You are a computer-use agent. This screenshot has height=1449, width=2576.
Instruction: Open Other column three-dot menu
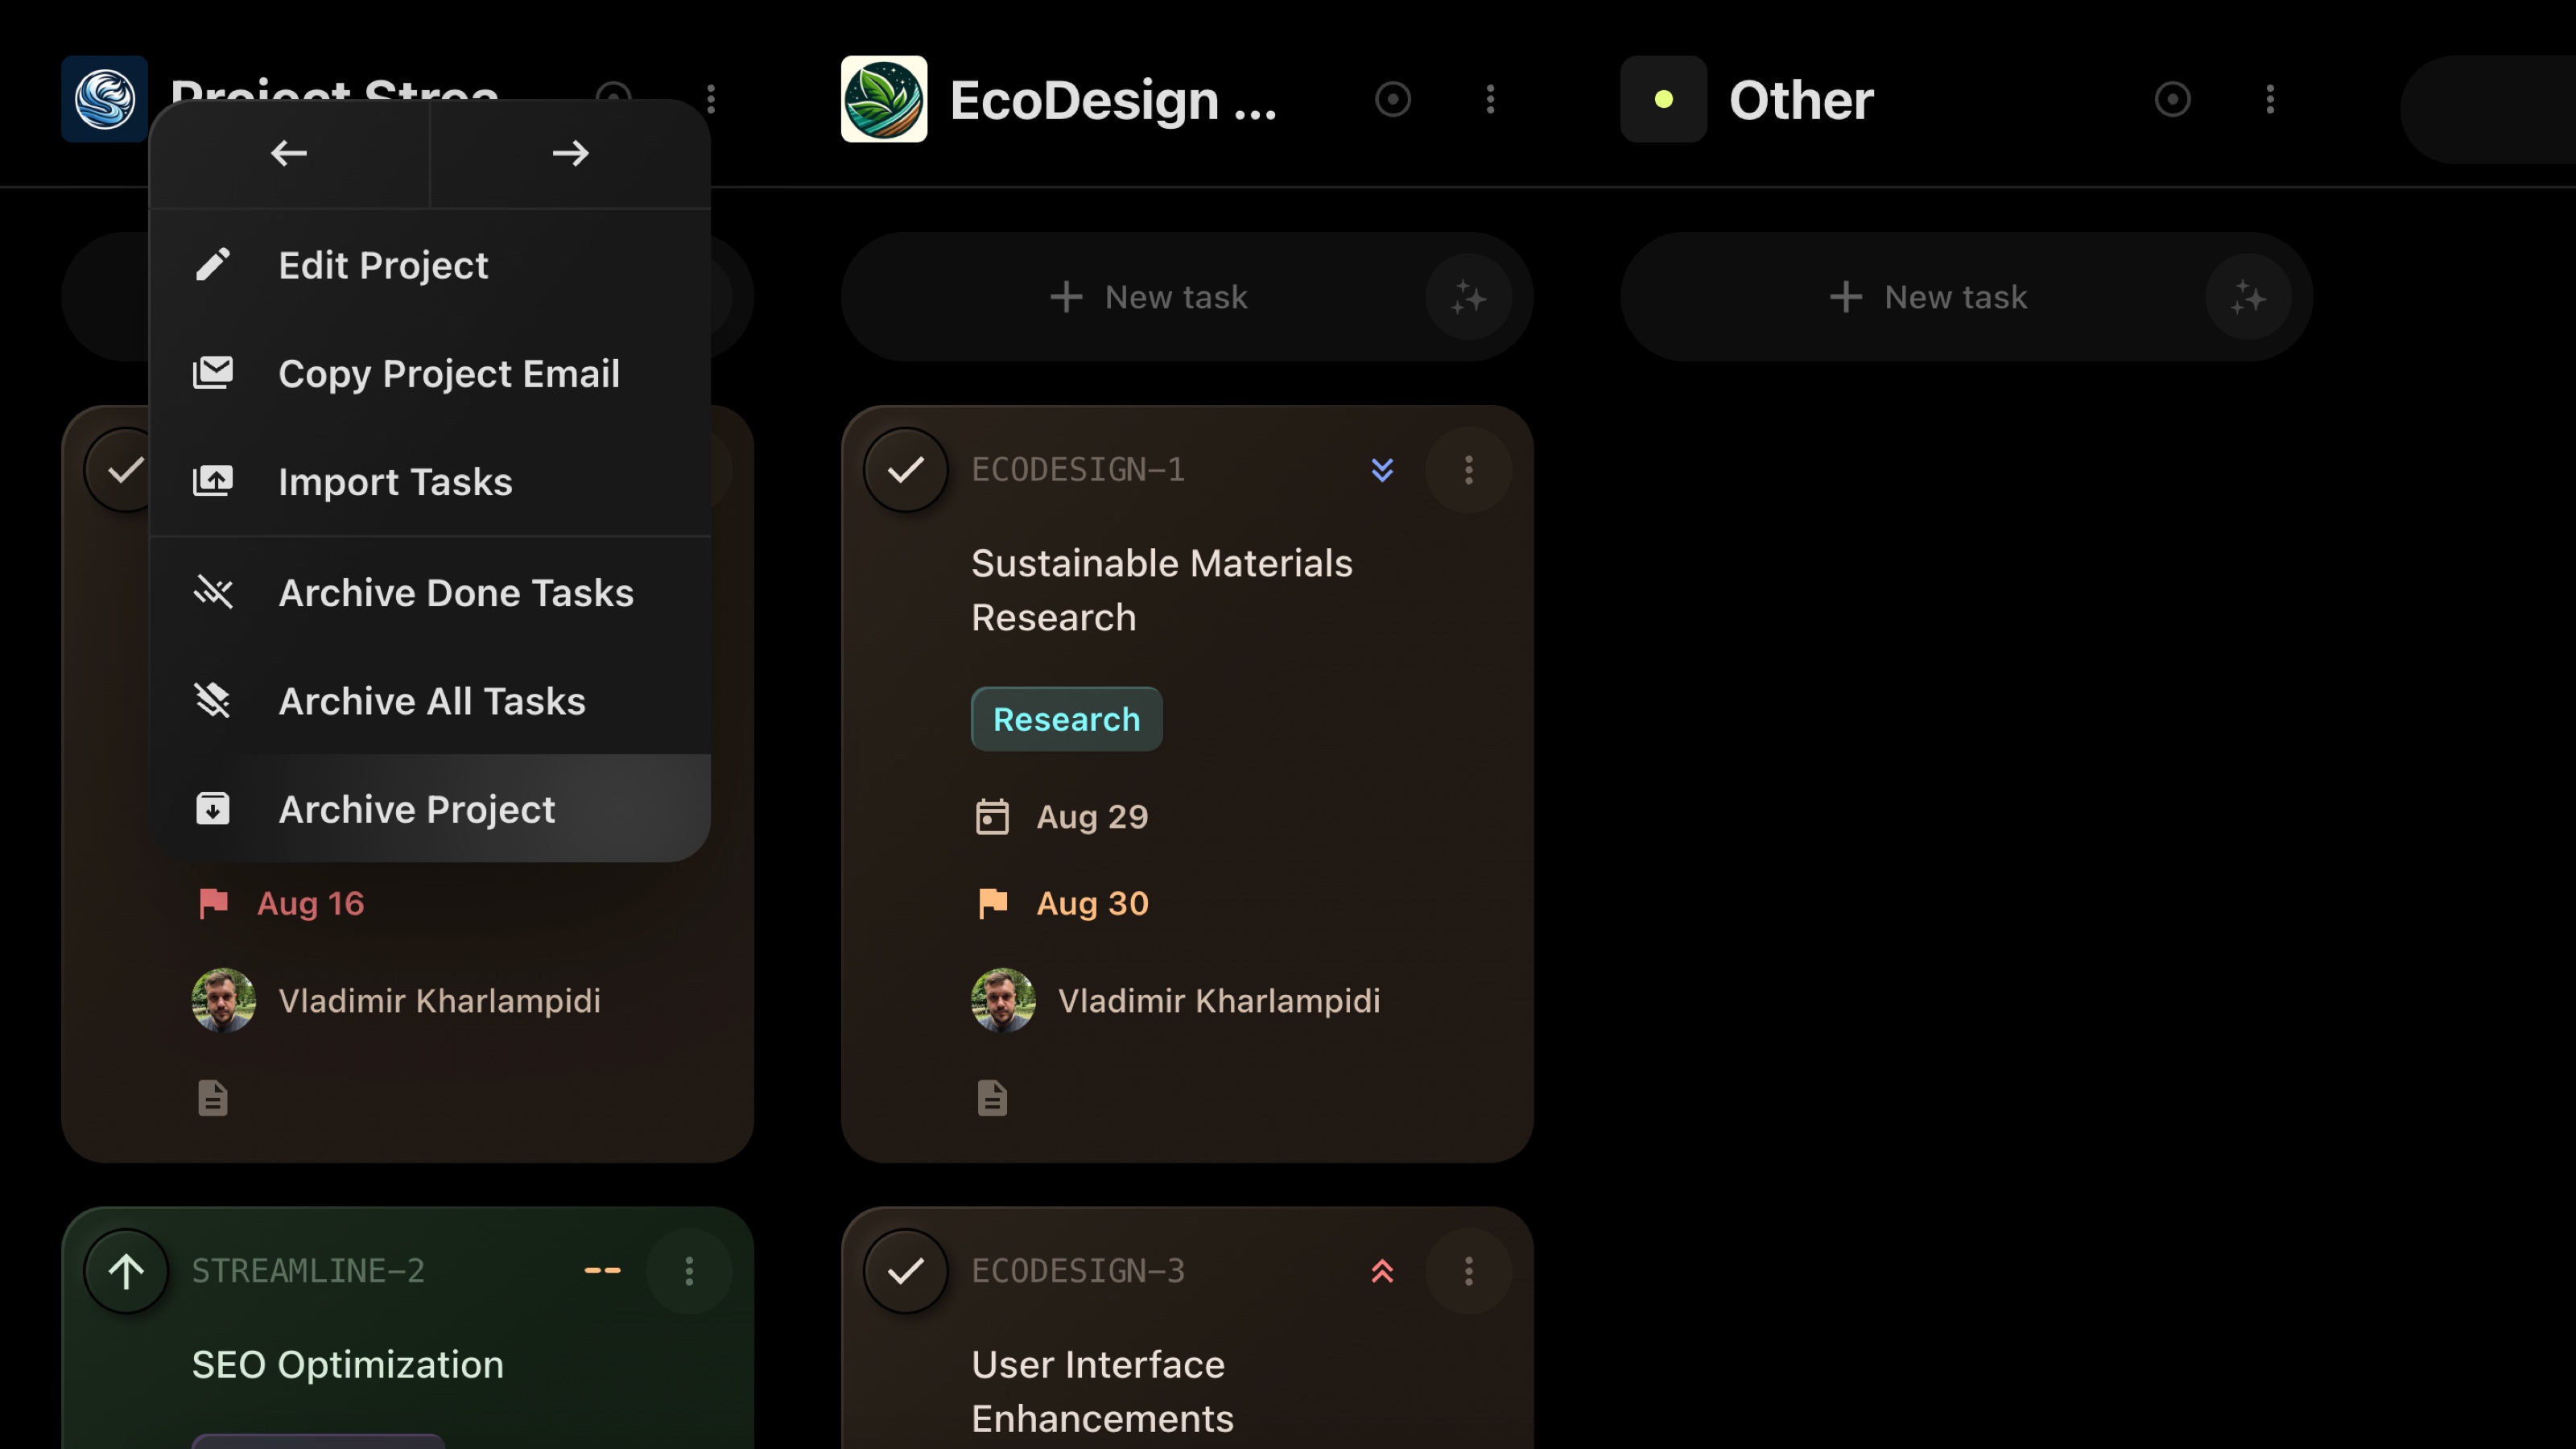2270,99
